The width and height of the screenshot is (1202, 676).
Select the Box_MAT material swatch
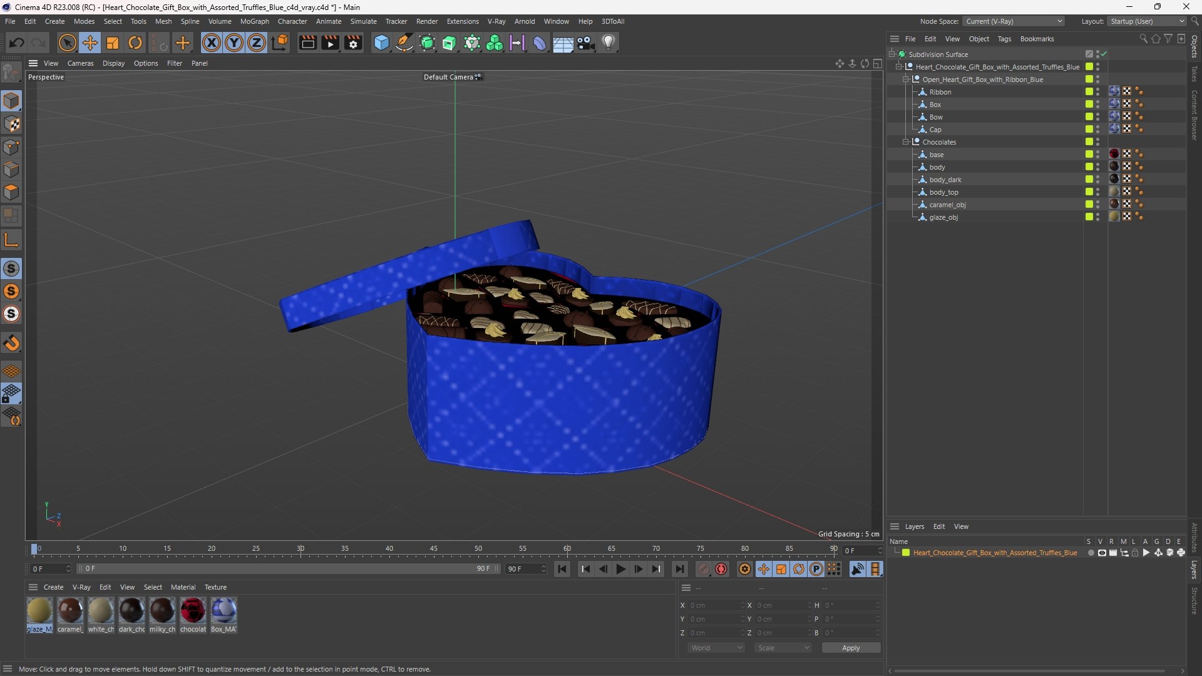[223, 615]
